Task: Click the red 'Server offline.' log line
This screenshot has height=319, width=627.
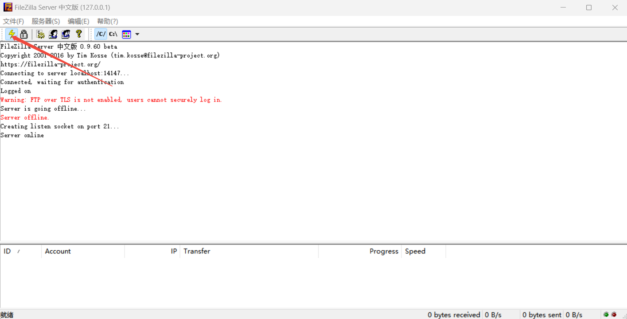Action: pyautogui.click(x=25, y=117)
